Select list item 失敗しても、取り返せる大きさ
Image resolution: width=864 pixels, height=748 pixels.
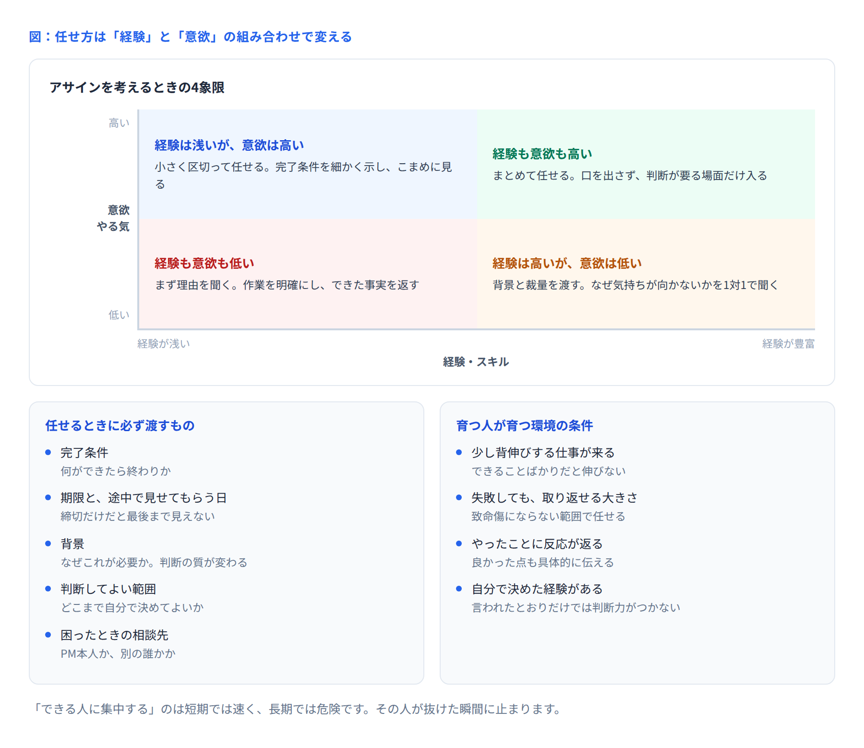click(554, 498)
